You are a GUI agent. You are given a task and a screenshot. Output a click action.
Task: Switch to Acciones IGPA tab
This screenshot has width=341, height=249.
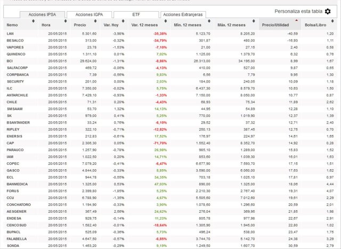[89, 14]
